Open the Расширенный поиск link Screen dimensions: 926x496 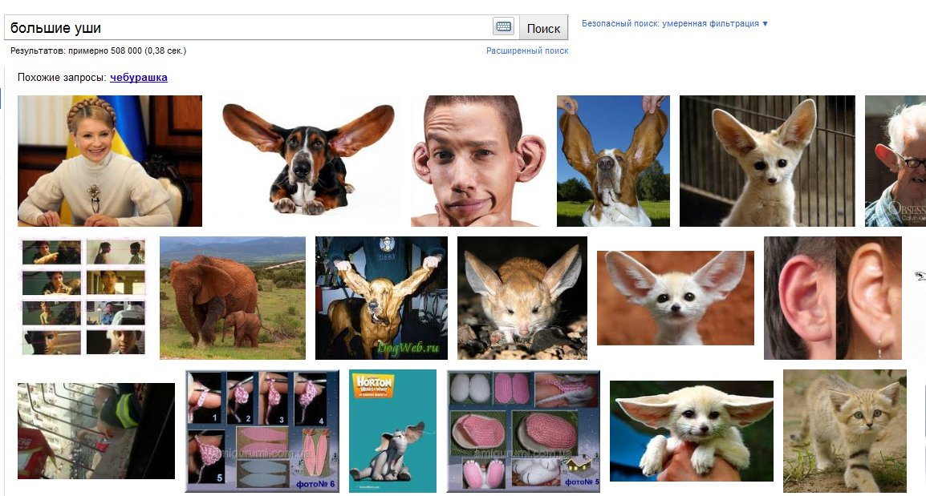pos(527,50)
